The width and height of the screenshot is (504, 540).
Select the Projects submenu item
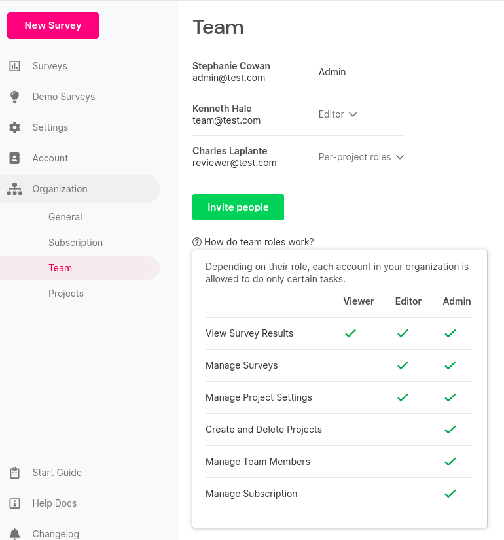click(66, 294)
